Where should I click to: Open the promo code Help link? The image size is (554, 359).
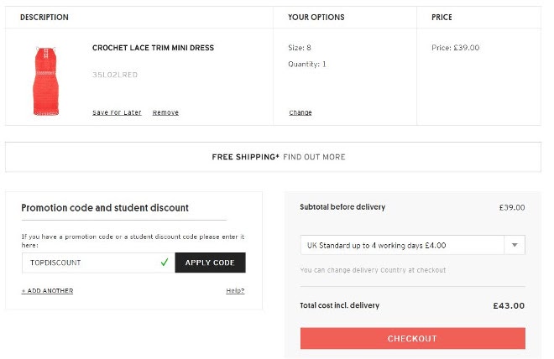click(235, 290)
